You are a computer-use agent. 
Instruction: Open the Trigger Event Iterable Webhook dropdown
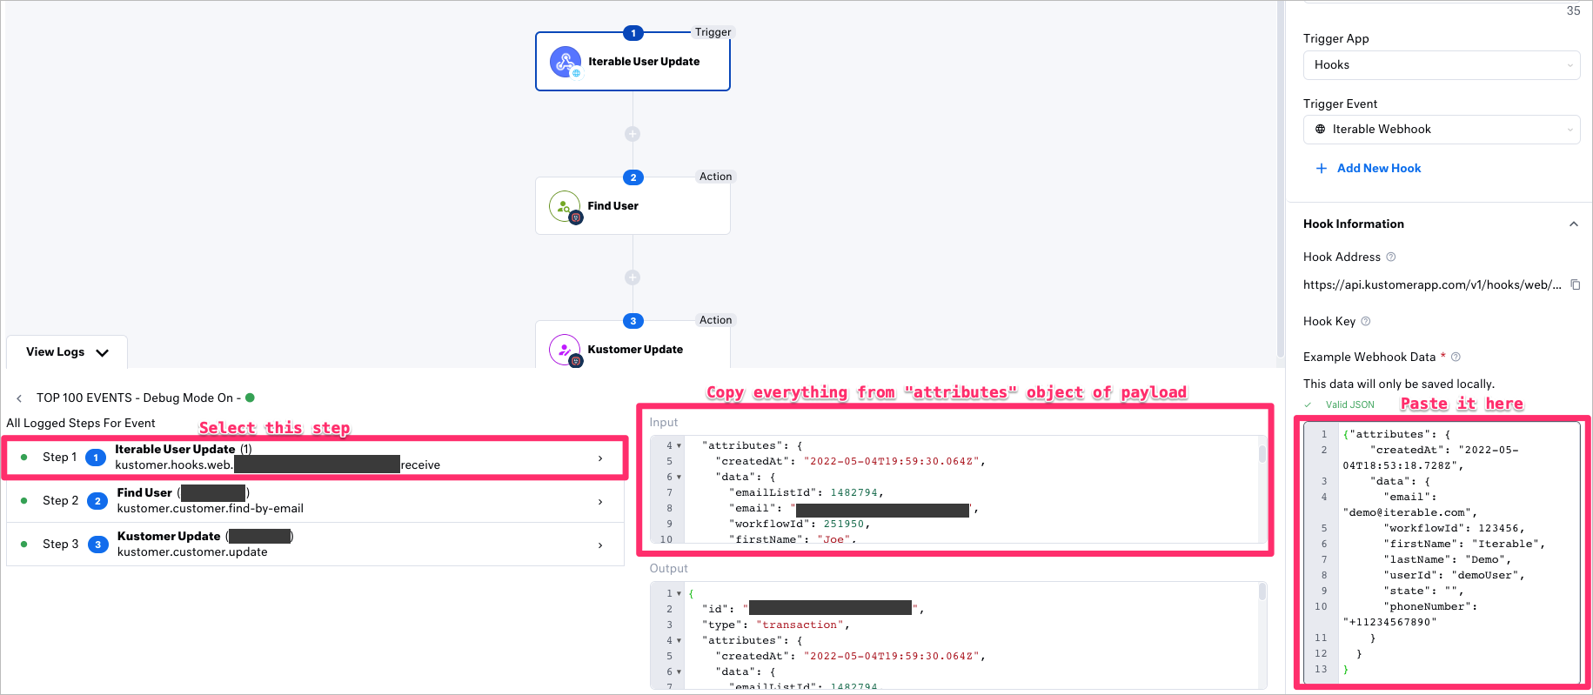pos(1442,130)
